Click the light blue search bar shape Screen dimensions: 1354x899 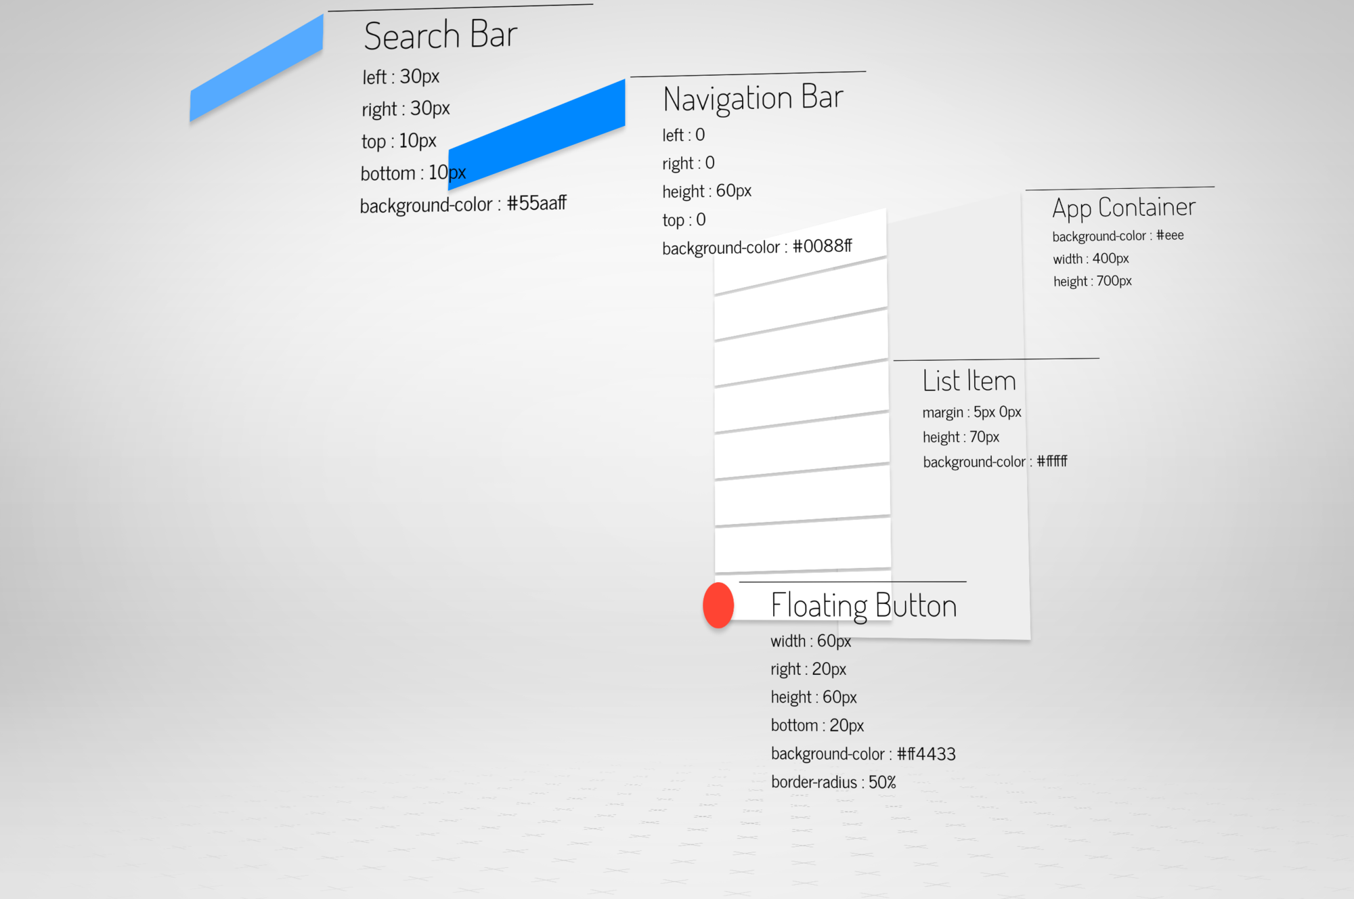(x=257, y=68)
